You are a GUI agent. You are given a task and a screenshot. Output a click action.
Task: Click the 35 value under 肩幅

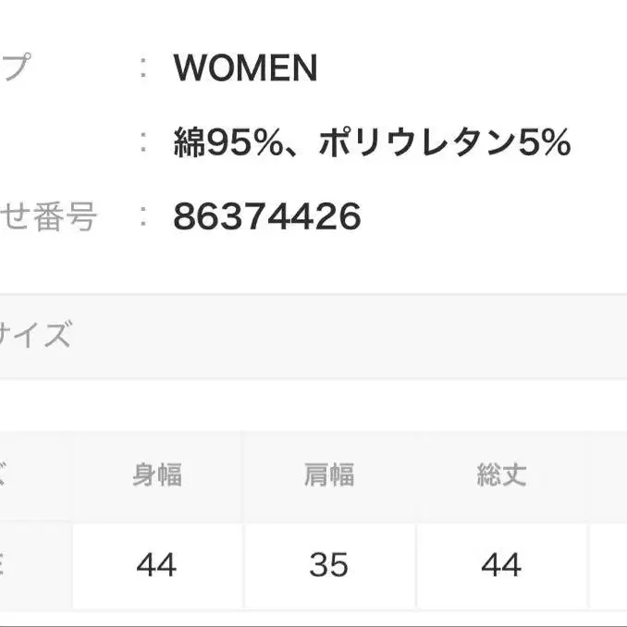point(328,564)
